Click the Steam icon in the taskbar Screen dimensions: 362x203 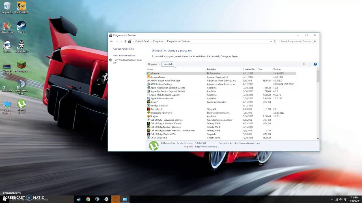click(79, 199)
